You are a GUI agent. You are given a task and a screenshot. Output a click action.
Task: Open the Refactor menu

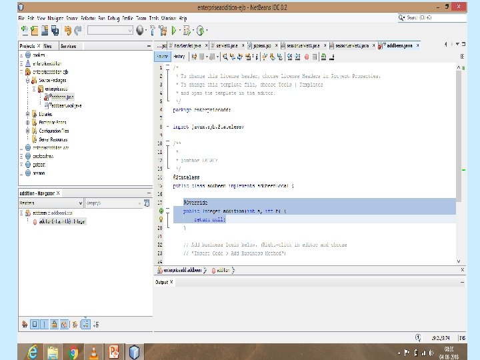[x=88, y=19]
